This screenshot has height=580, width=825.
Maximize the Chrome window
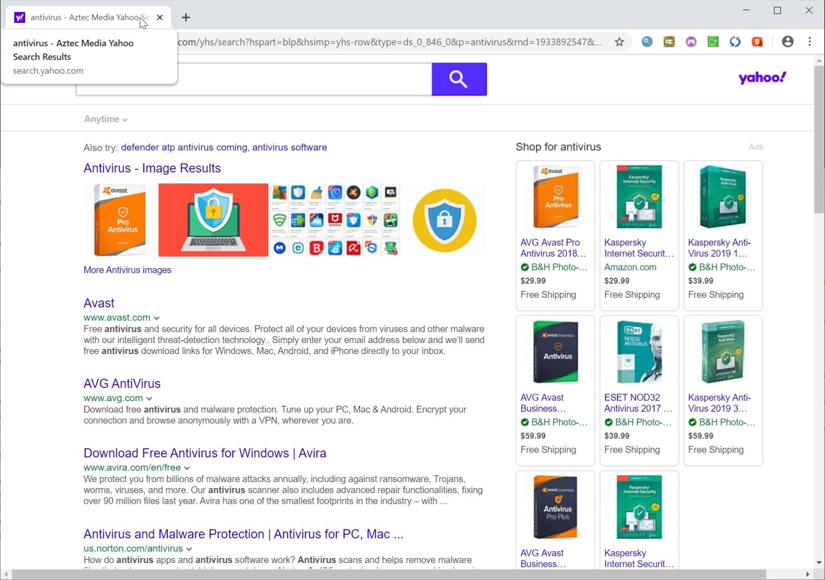(x=777, y=10)
